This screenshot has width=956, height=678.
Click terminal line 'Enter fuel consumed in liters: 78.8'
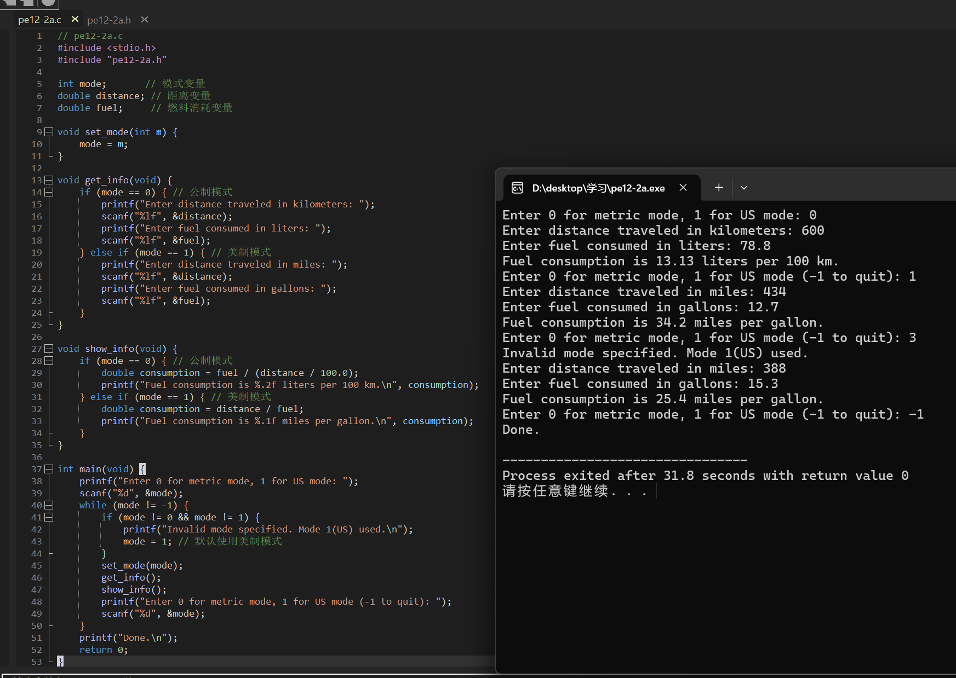[x=637, y=246]
